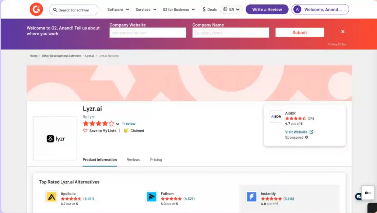Open the AiSDR product name
Screen dimensions: 377x213
tap(290, 113)
